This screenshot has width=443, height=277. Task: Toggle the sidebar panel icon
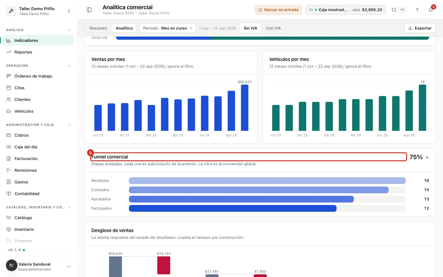pos(89,10)
